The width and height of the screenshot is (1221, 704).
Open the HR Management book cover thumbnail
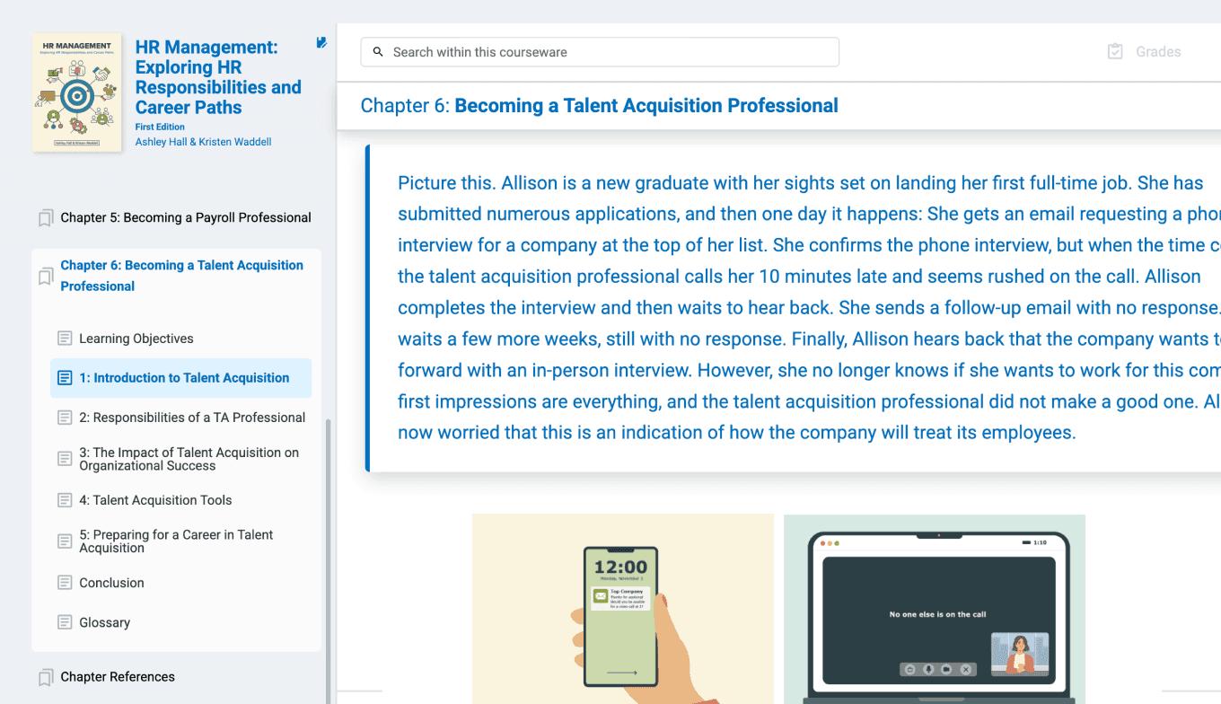tap(77, 92)
